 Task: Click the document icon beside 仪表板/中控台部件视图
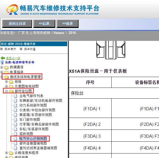[16, 110]
